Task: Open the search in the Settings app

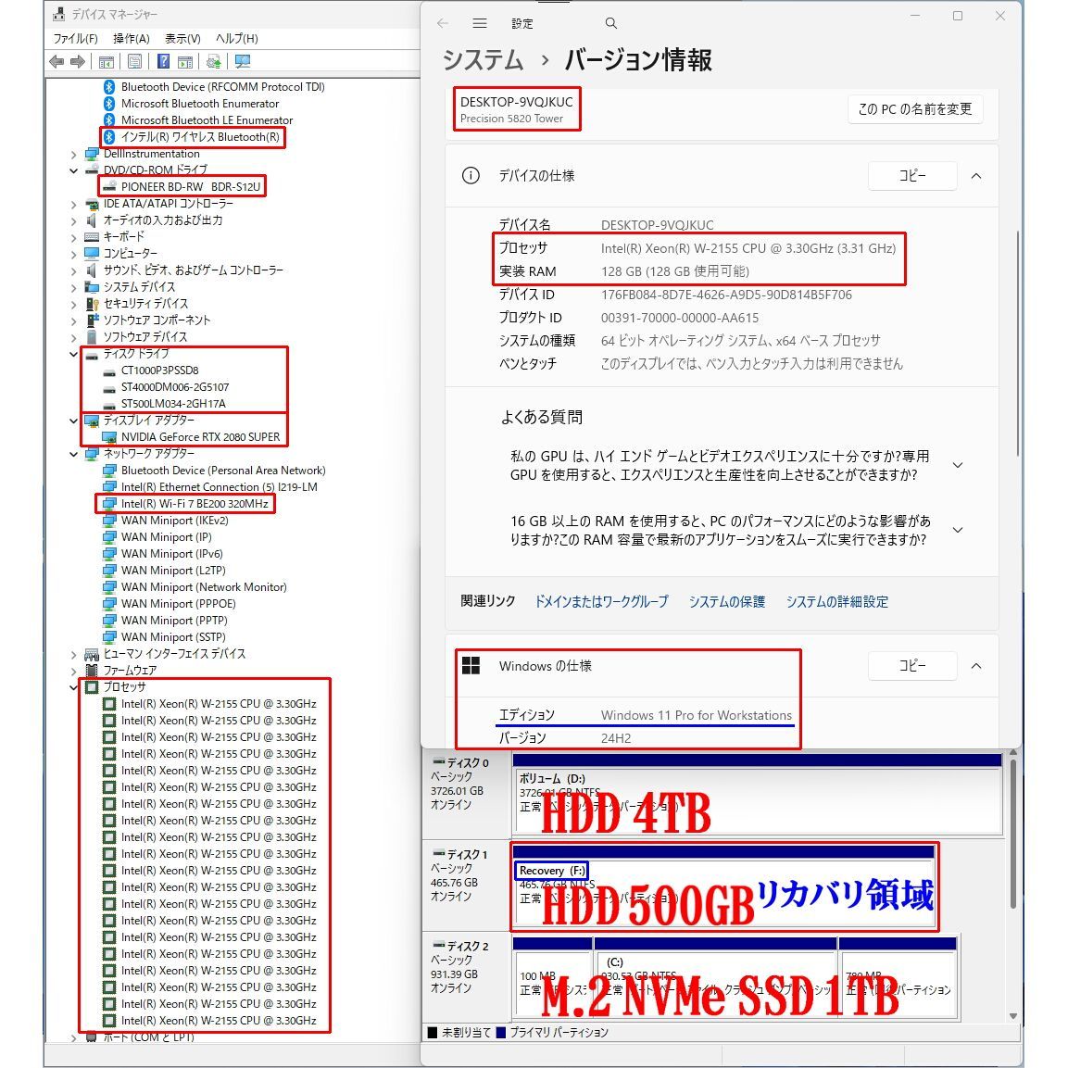Action: point(610,23)
